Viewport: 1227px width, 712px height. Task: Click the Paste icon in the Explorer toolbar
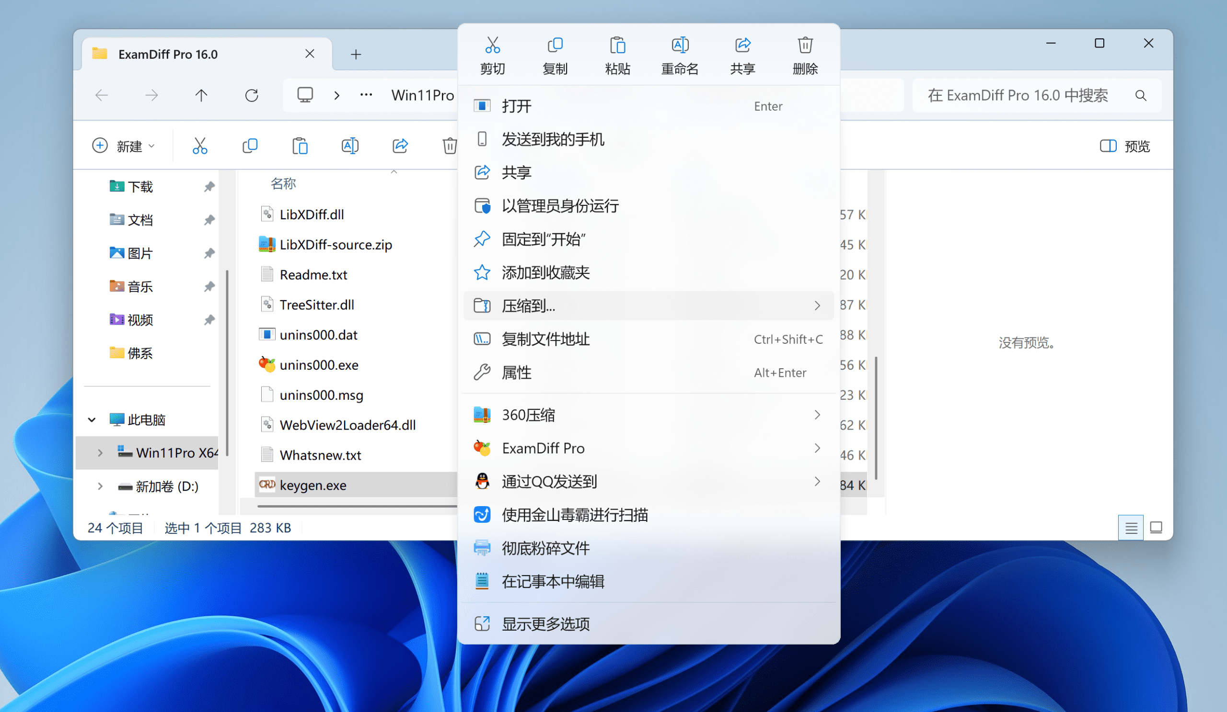click(300, 146)
